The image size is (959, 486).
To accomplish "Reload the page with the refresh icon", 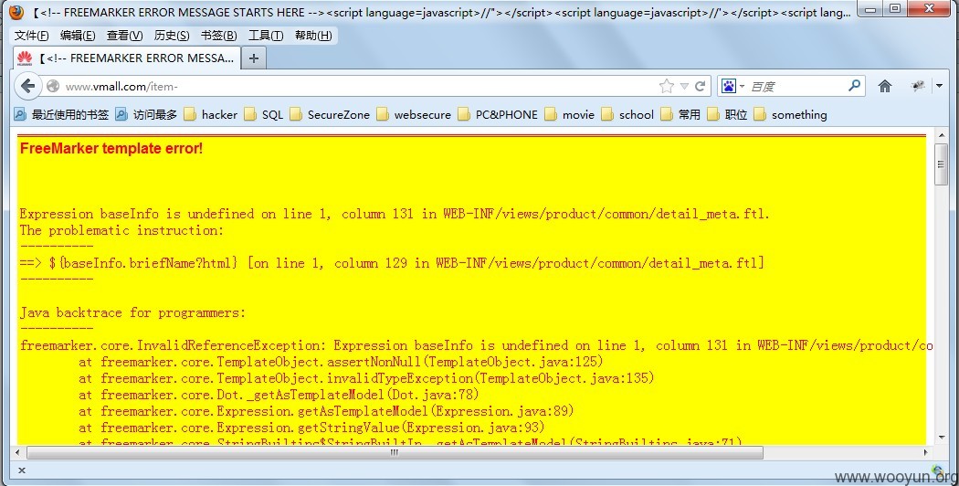I will (701, 86).
